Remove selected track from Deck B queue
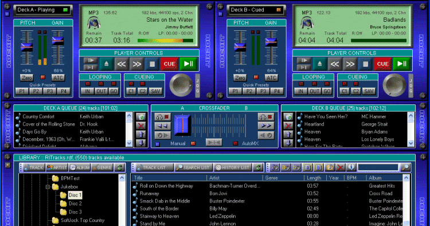Viewport: 430px width, 226px height. [288, 126]
